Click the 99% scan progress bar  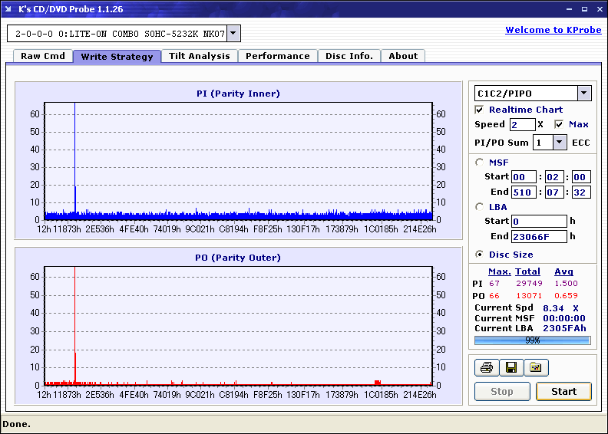tap(532, 340)
